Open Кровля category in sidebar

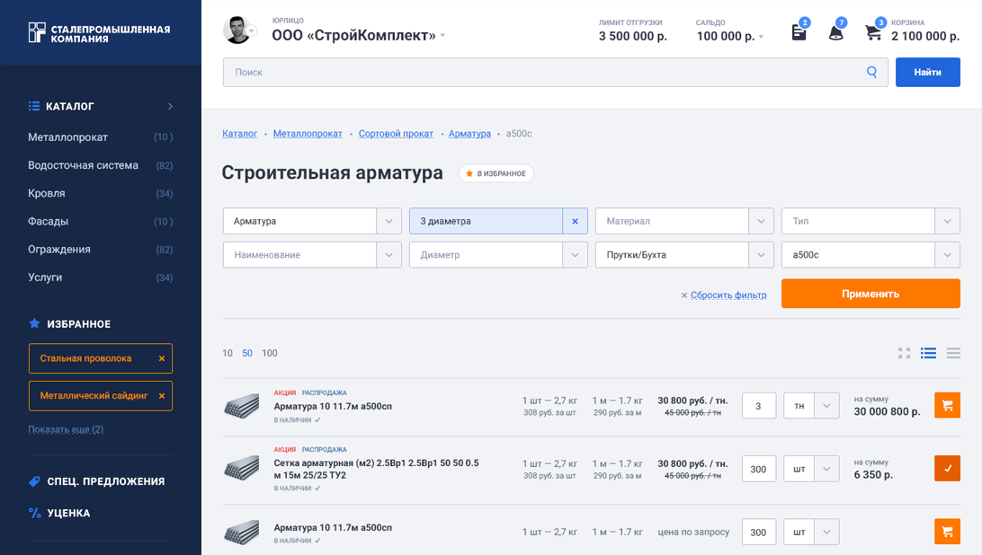pyautogui.click(x=47, y=193)
